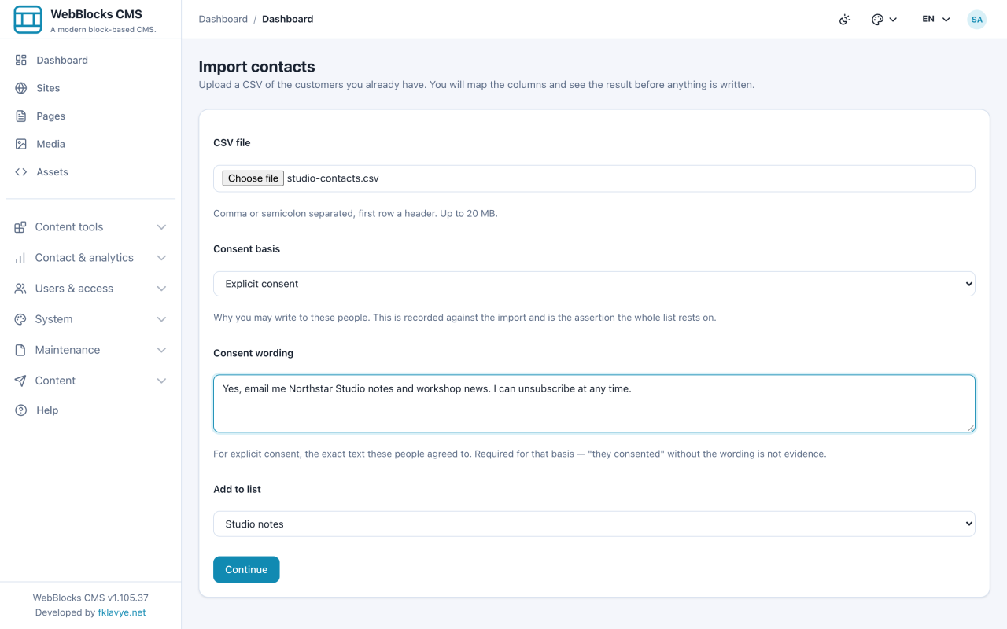Click the Continue button
1007x629 pixels.
coord(246,569)
